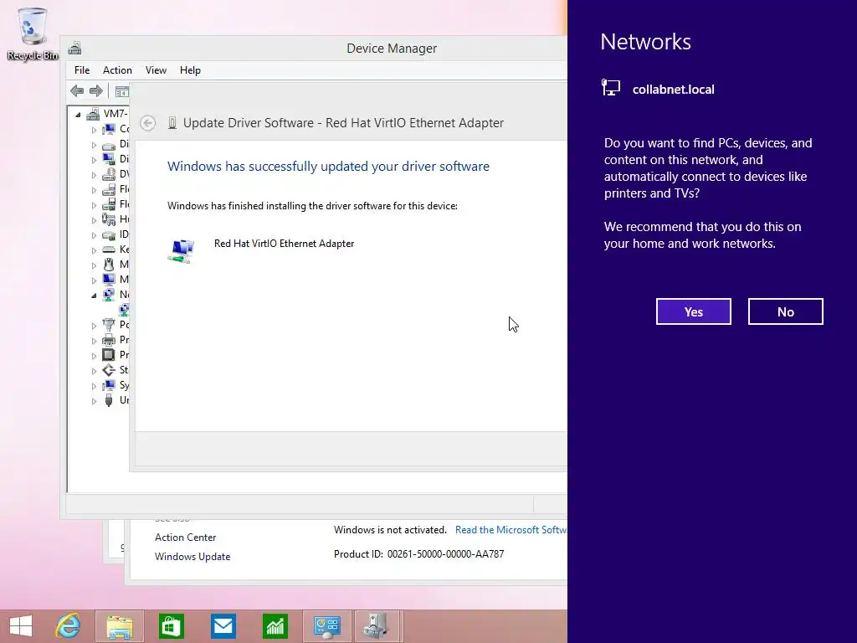Expand the Storage controllers category arrow
Screen dimensions: 857x643
pos(94,371)
